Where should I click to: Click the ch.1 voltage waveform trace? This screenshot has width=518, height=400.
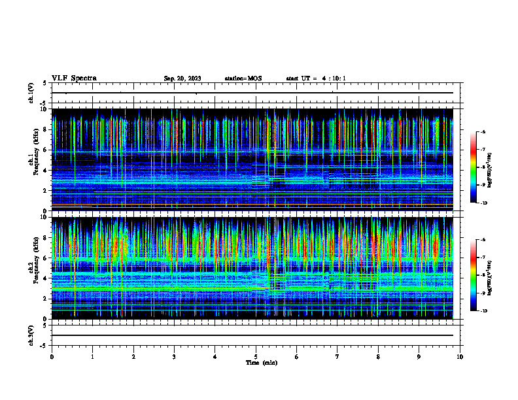pyautogui.click(x=252, y=93)
